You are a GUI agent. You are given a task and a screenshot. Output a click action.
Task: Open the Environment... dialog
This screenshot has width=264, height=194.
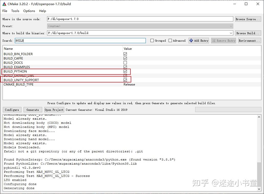tap(249, 40)
